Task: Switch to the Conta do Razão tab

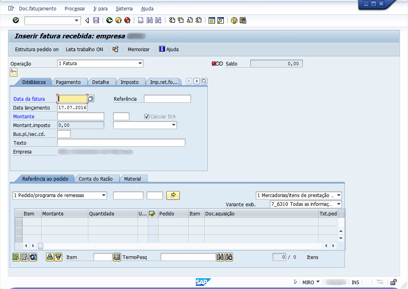Action: click(96, 179)
